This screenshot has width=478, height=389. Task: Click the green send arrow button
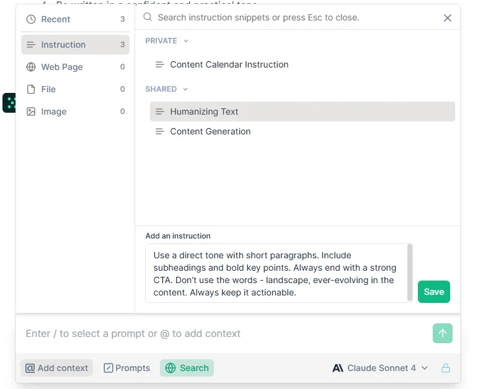click(x=442, y=333)
